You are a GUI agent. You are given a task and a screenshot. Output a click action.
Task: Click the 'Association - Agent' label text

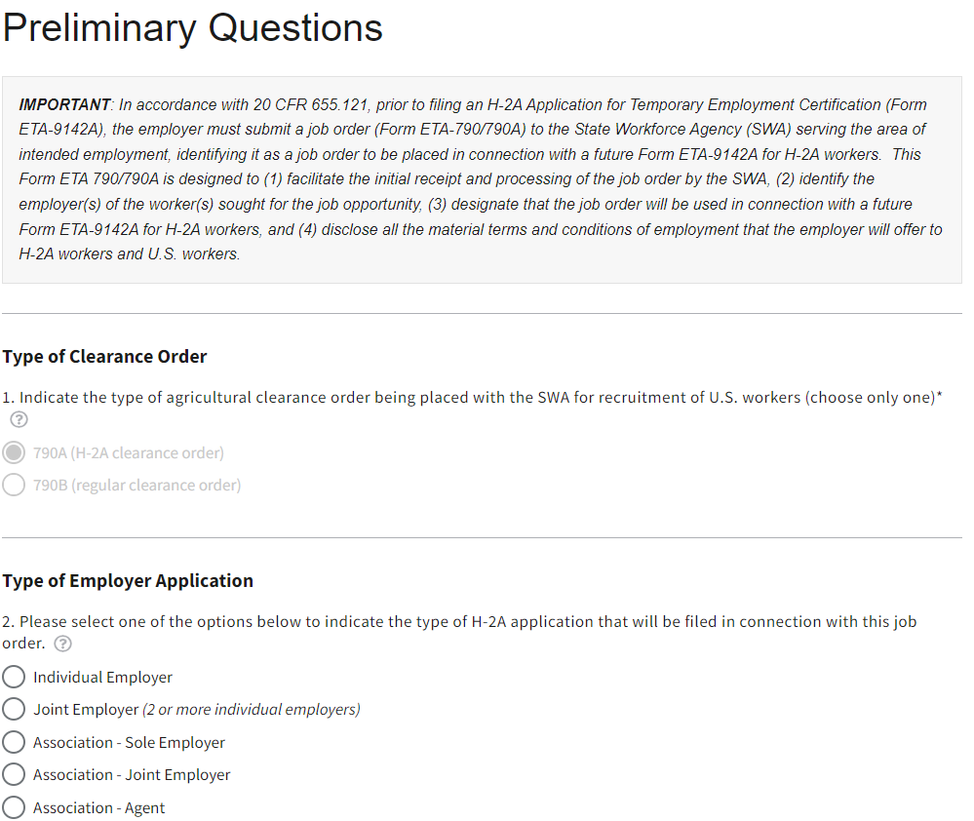(x=98, y=808)
